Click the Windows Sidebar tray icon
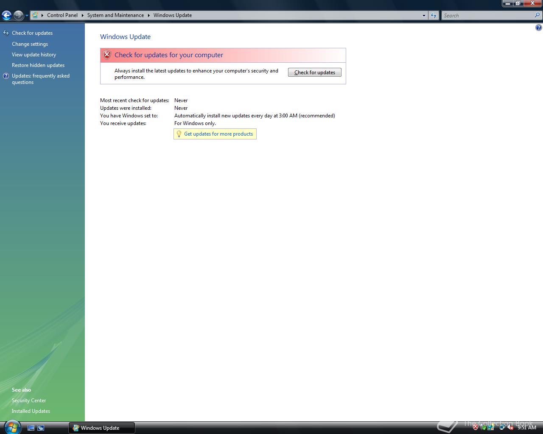Image resolution: width=543 pixels, height=434 pixels. [x=491, y=427]
